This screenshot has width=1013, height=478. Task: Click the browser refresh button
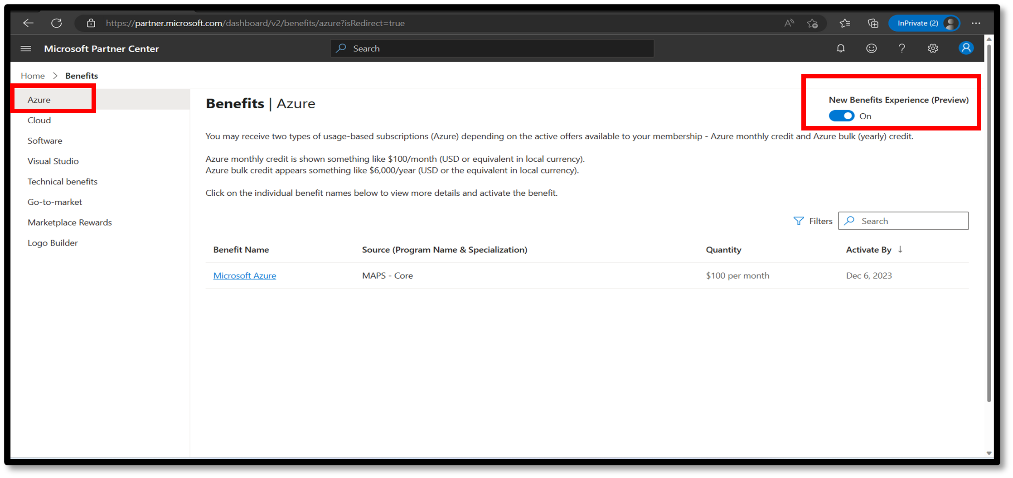click(57, 23)
